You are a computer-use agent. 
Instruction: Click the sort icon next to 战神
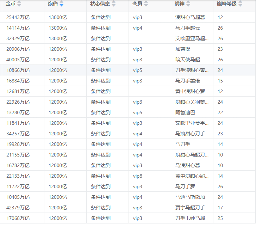188,4
